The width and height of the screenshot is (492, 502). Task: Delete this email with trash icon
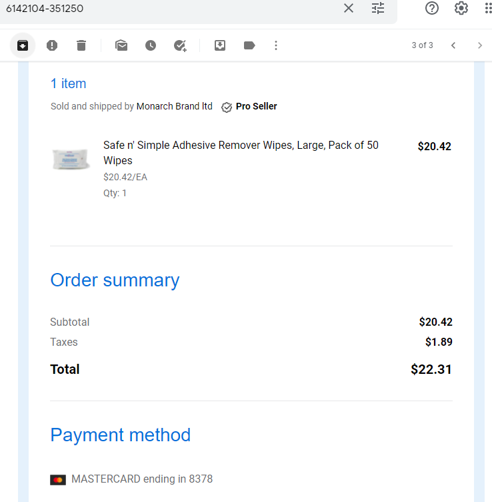[x=81, y=45]
